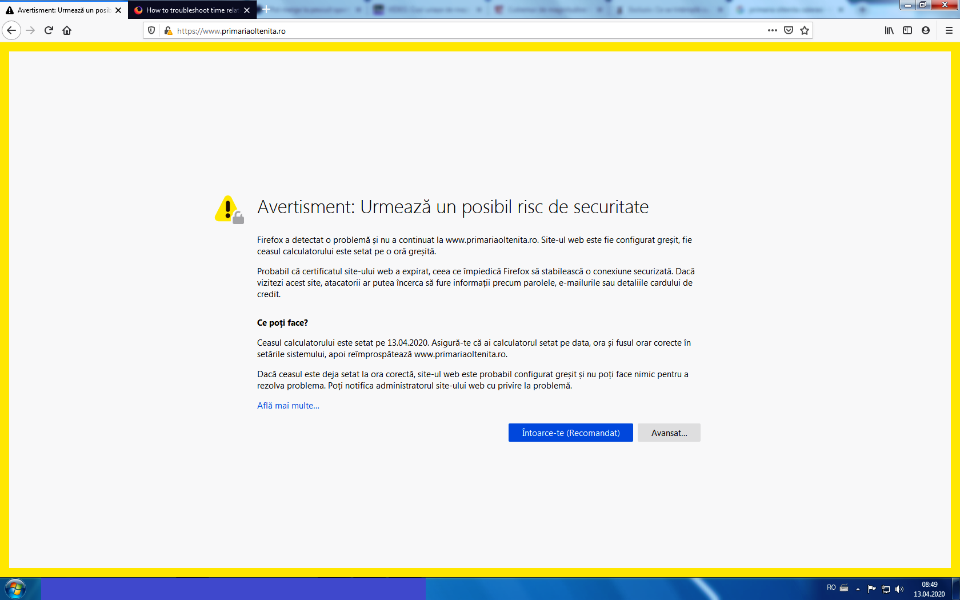This screenshot has height=600, width=960.
Task: Click Întoarce-te (Recomandat) button
Action: (571, 433)
